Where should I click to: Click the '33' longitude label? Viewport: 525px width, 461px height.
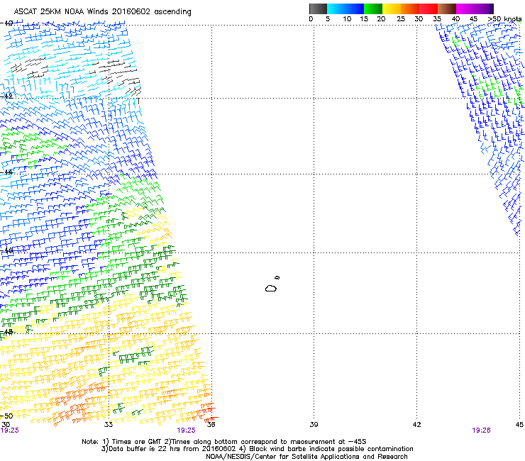tap(109, 425)
